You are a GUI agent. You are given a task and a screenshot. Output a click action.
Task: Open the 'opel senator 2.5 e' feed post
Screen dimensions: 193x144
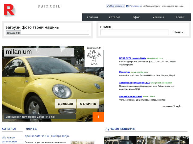pos(47,136)
